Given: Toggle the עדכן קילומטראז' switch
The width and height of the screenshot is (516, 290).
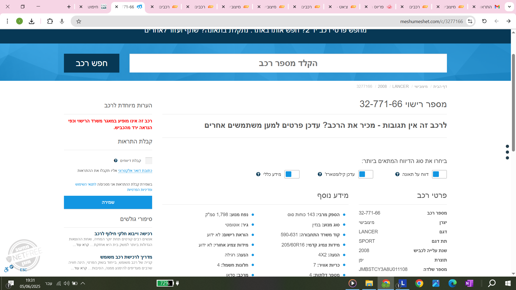Looking at the screenshot, I should point(365,174).
